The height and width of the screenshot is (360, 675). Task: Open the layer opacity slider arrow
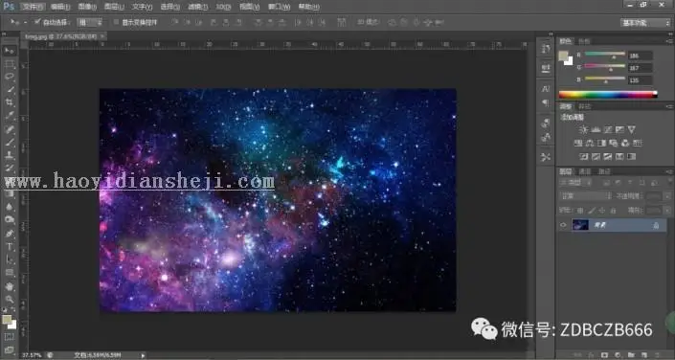click(666, 196)
